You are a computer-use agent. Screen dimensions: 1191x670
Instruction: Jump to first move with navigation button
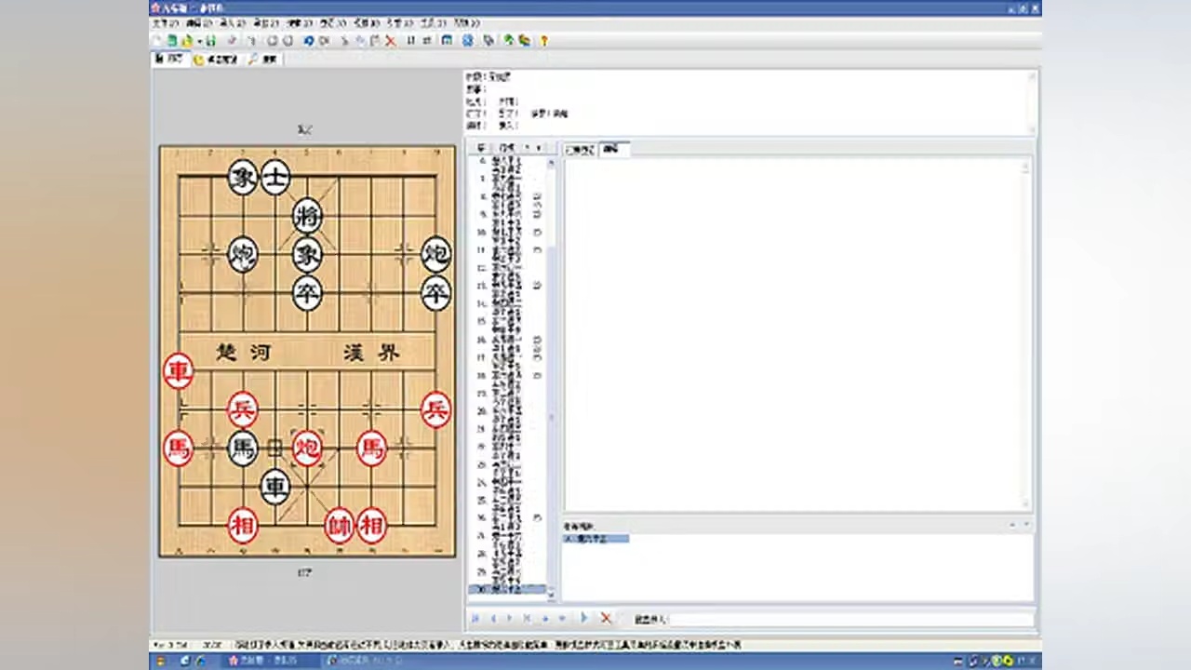click(475, 618)
